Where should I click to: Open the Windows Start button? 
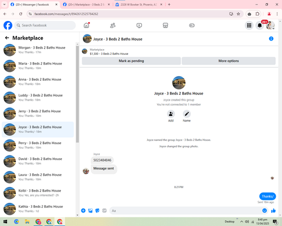point(5,221)
